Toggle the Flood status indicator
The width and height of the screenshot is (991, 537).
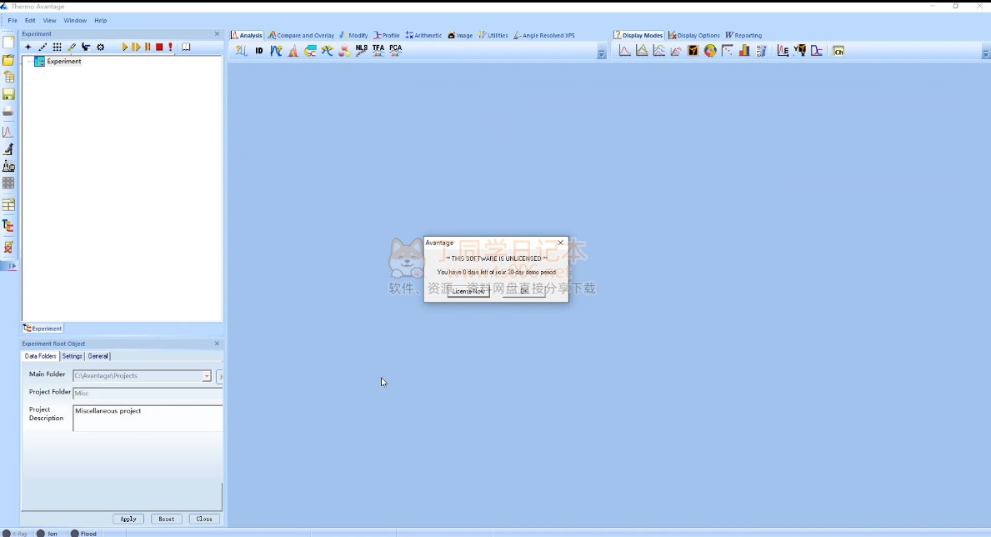point(83,533)
